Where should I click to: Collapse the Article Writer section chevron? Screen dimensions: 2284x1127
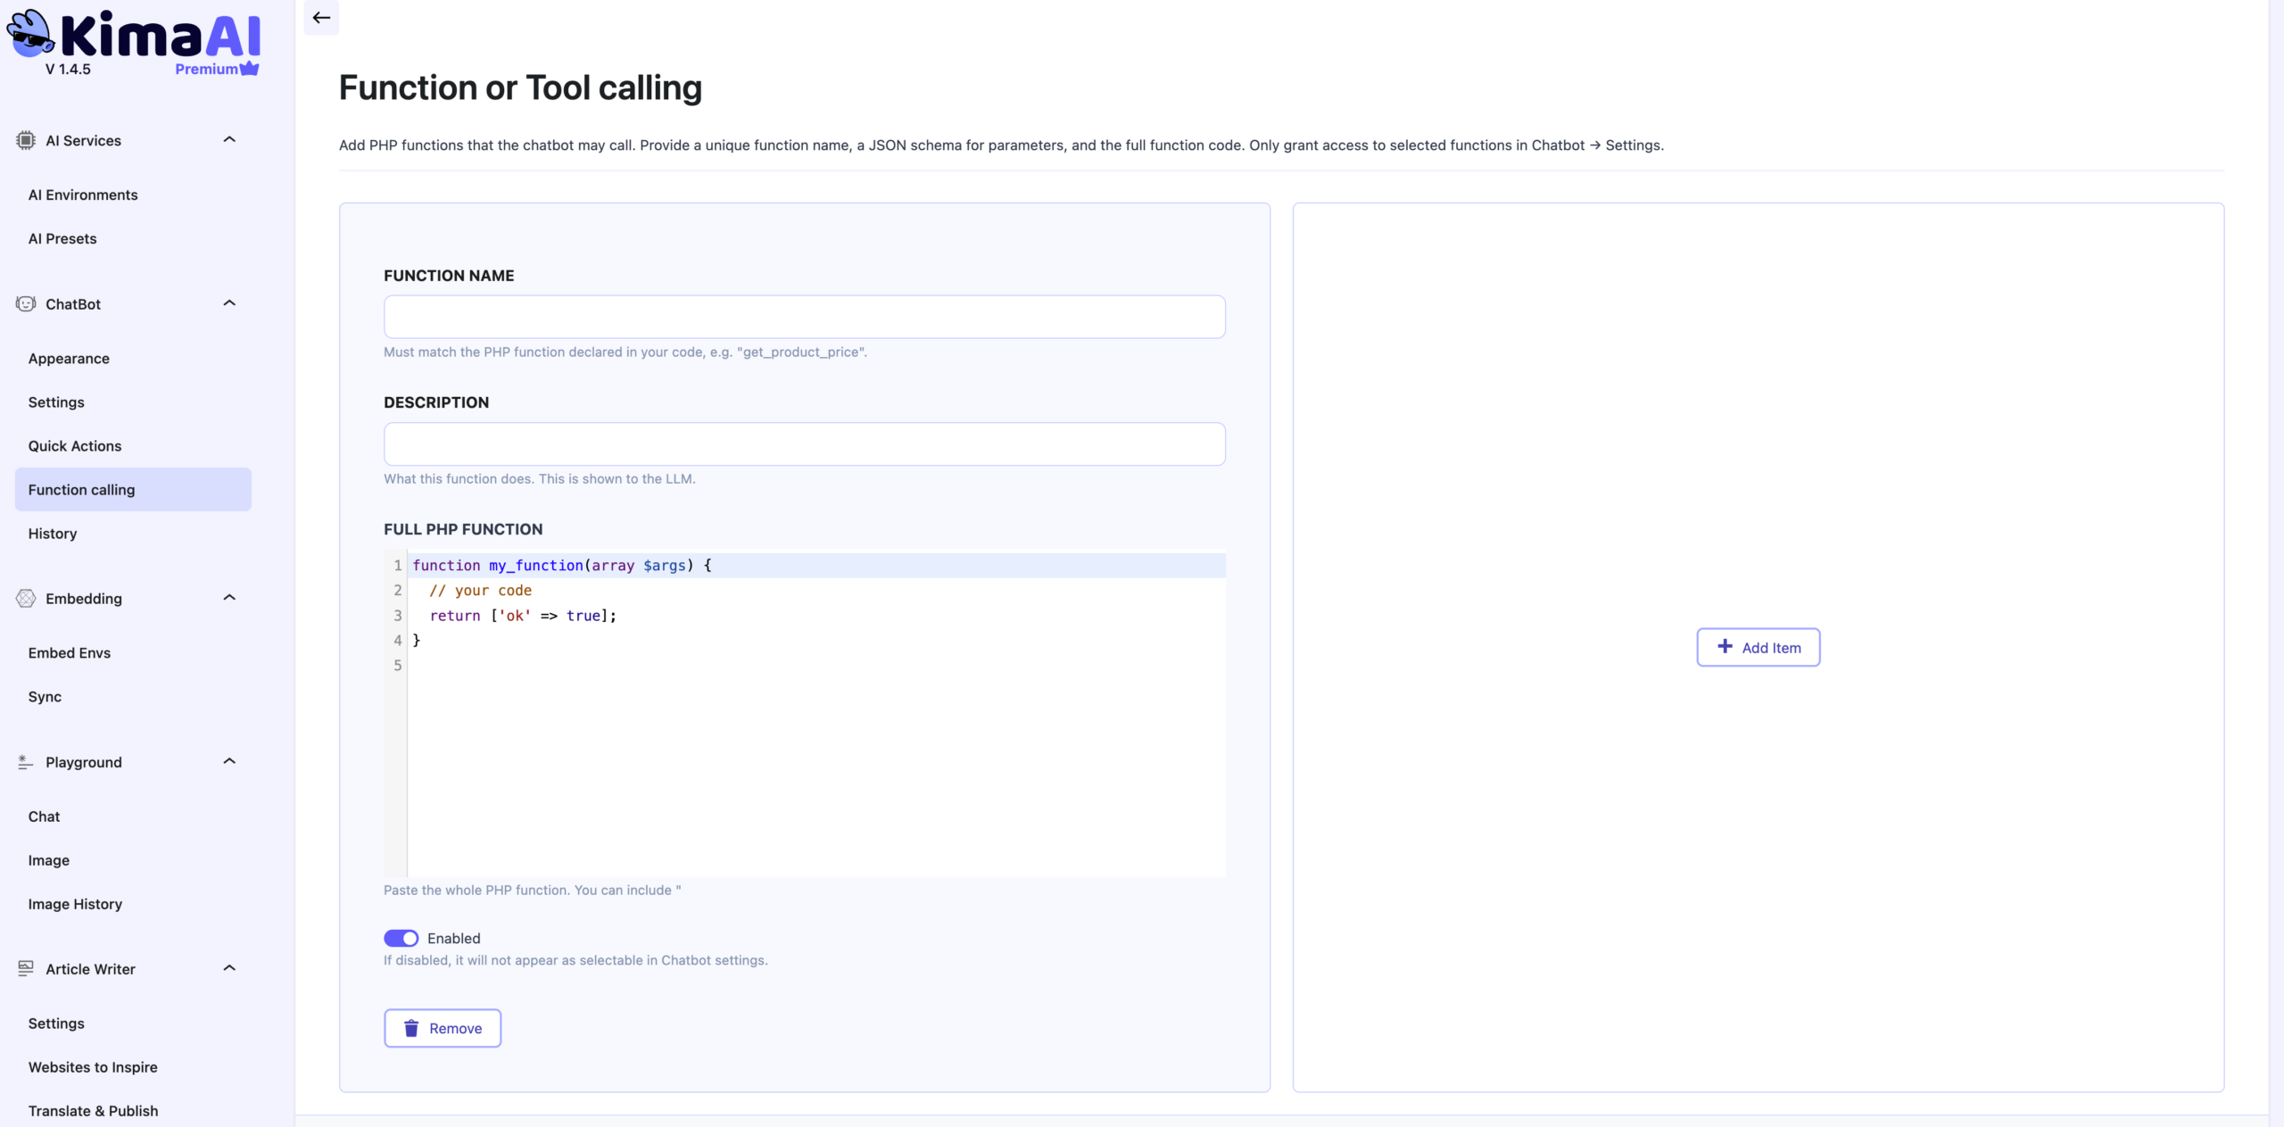(228, 968)
